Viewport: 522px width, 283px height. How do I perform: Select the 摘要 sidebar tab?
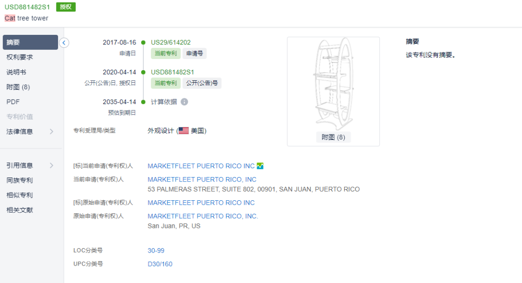coord(30,43)
